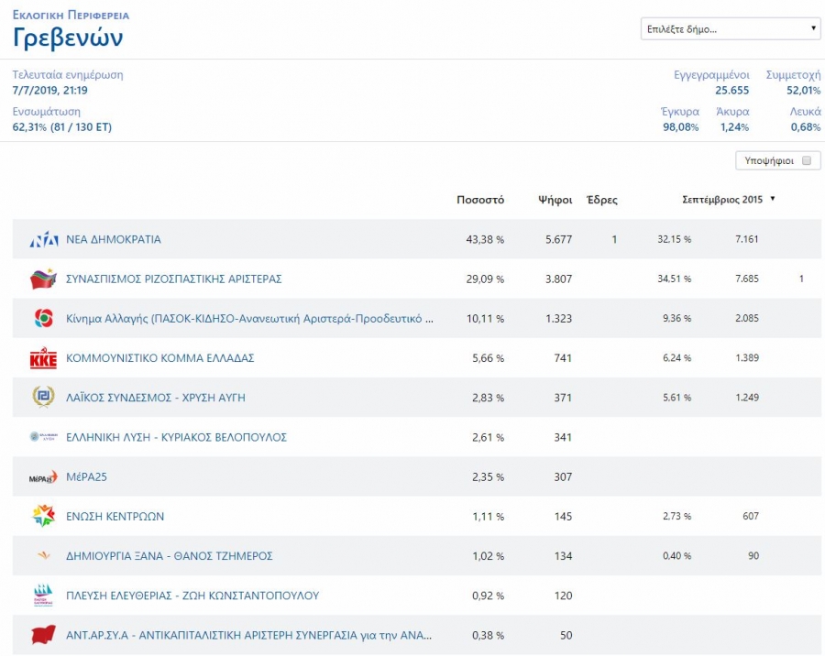Viewport: 825px width, 656px height.
Task: Open the ΚΟΜΜΟΥΝΙΣΤΙΚΟ ΚΟΜΜΑ ΕΛΛΑΔΑΣ link
Action: pyautogui.click(x=159, y=358)
